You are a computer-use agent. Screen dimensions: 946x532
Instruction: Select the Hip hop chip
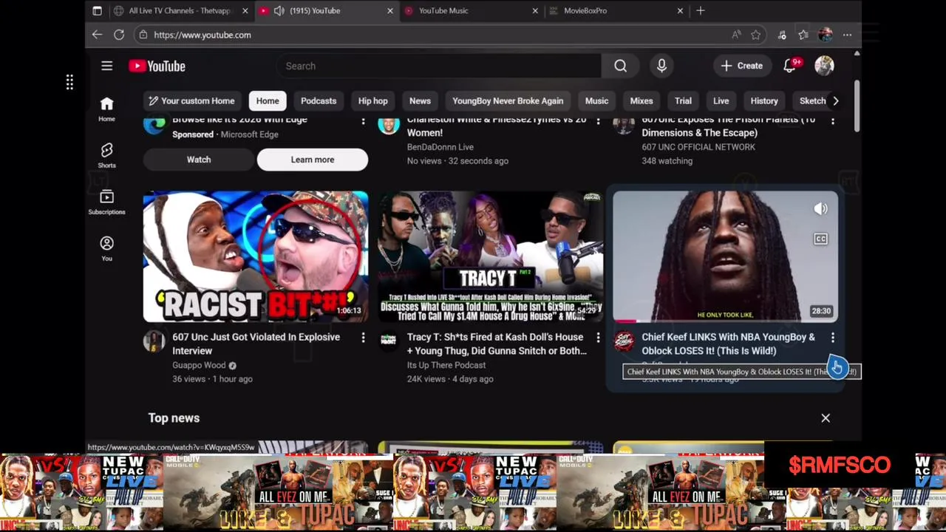click(x=372, y=100)
